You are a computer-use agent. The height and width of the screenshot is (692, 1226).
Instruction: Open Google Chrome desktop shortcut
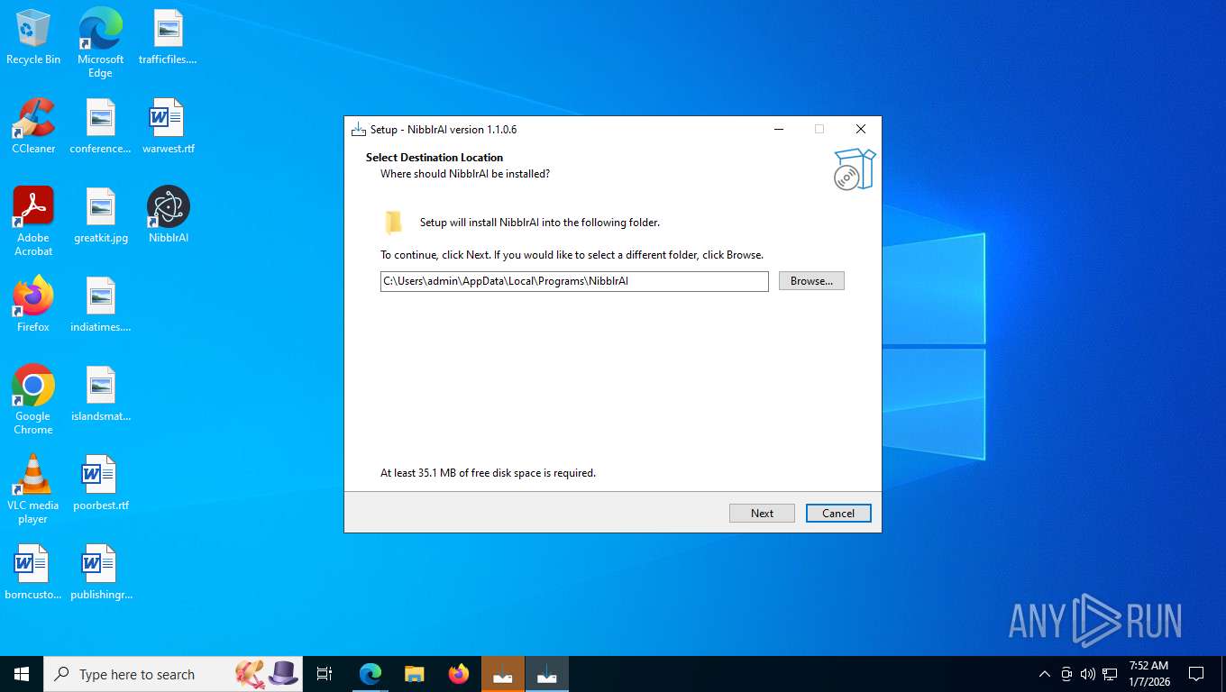(x=33, y=400)
